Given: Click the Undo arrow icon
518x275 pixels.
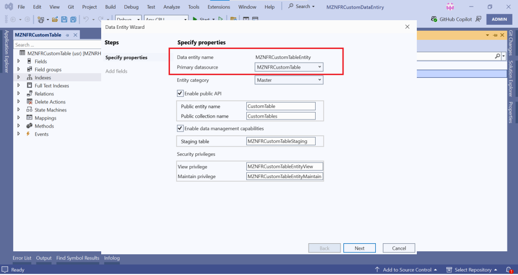Looking at the screenshot, I should click(86, 20).
